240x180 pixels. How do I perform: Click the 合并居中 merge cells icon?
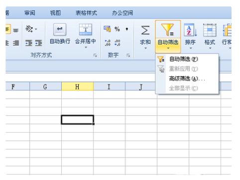tap(86, 29)
